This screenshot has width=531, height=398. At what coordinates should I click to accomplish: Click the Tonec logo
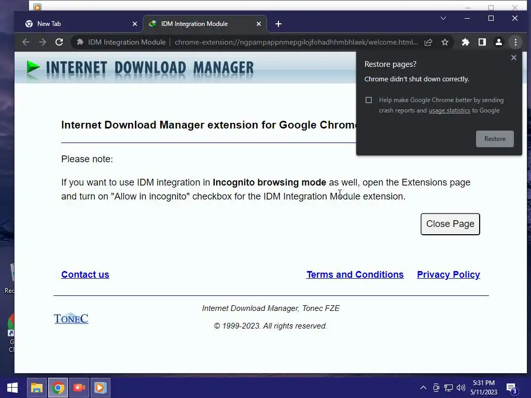[x=71, y=318]
